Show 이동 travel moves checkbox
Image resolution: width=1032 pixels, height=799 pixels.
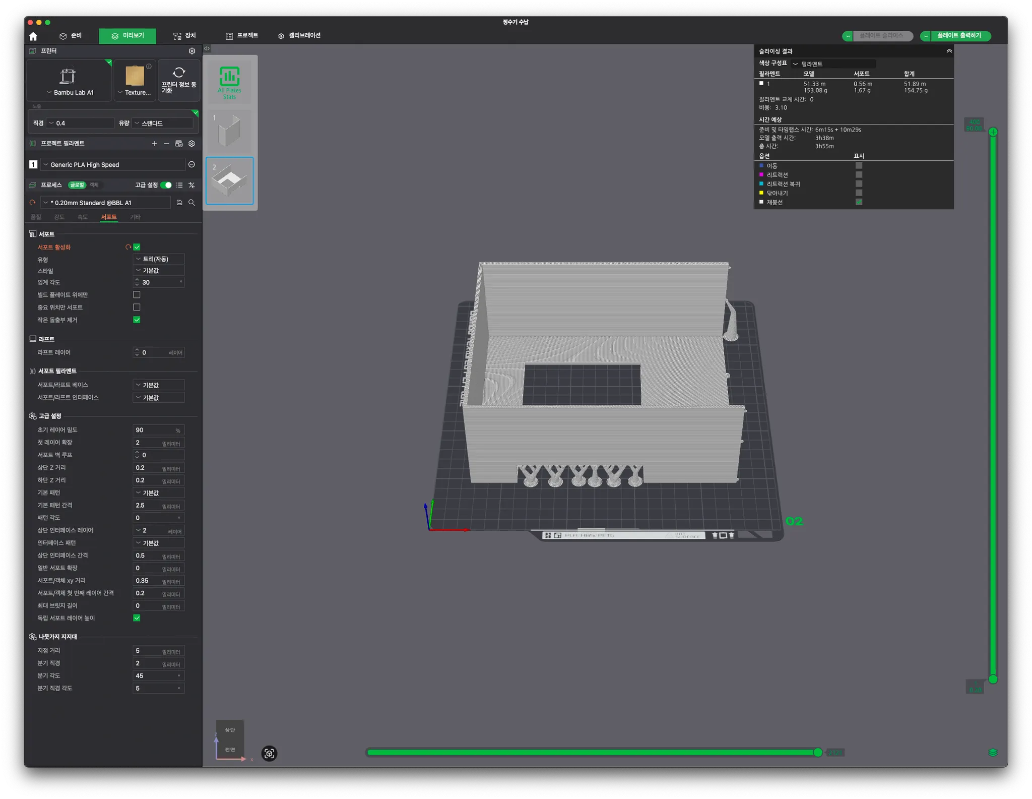(859, 166)
